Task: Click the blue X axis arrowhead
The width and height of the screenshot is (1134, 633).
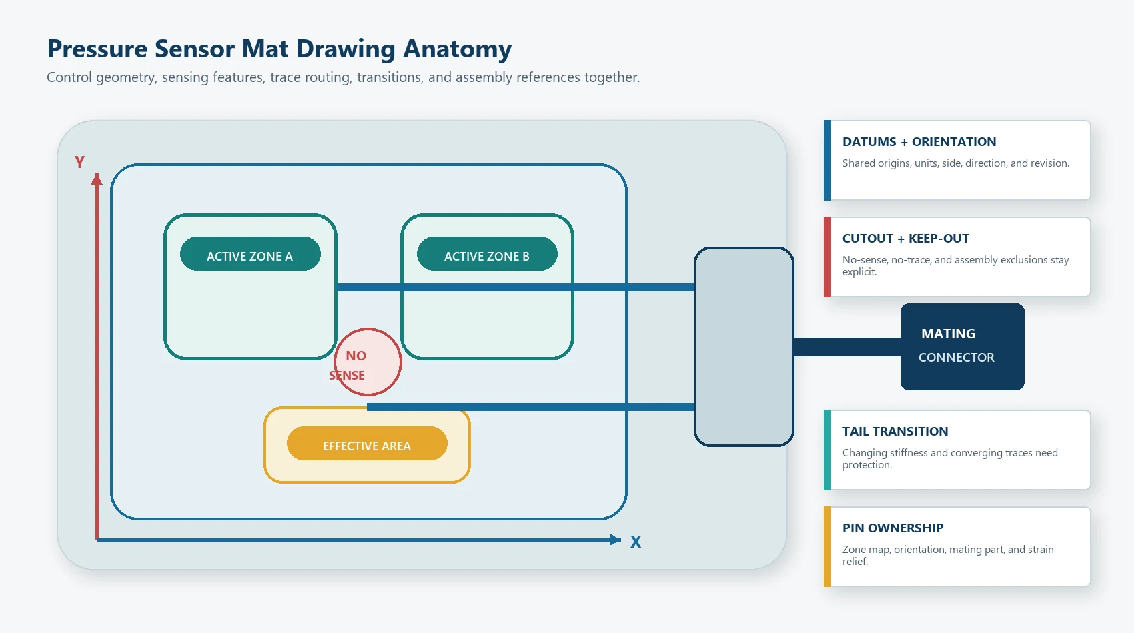Action: click(615, 540)
